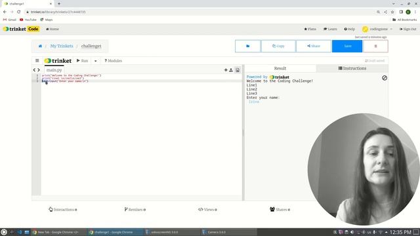Open volume icon in system tray
Screen dimensions: 420x236
coord(352,232)
